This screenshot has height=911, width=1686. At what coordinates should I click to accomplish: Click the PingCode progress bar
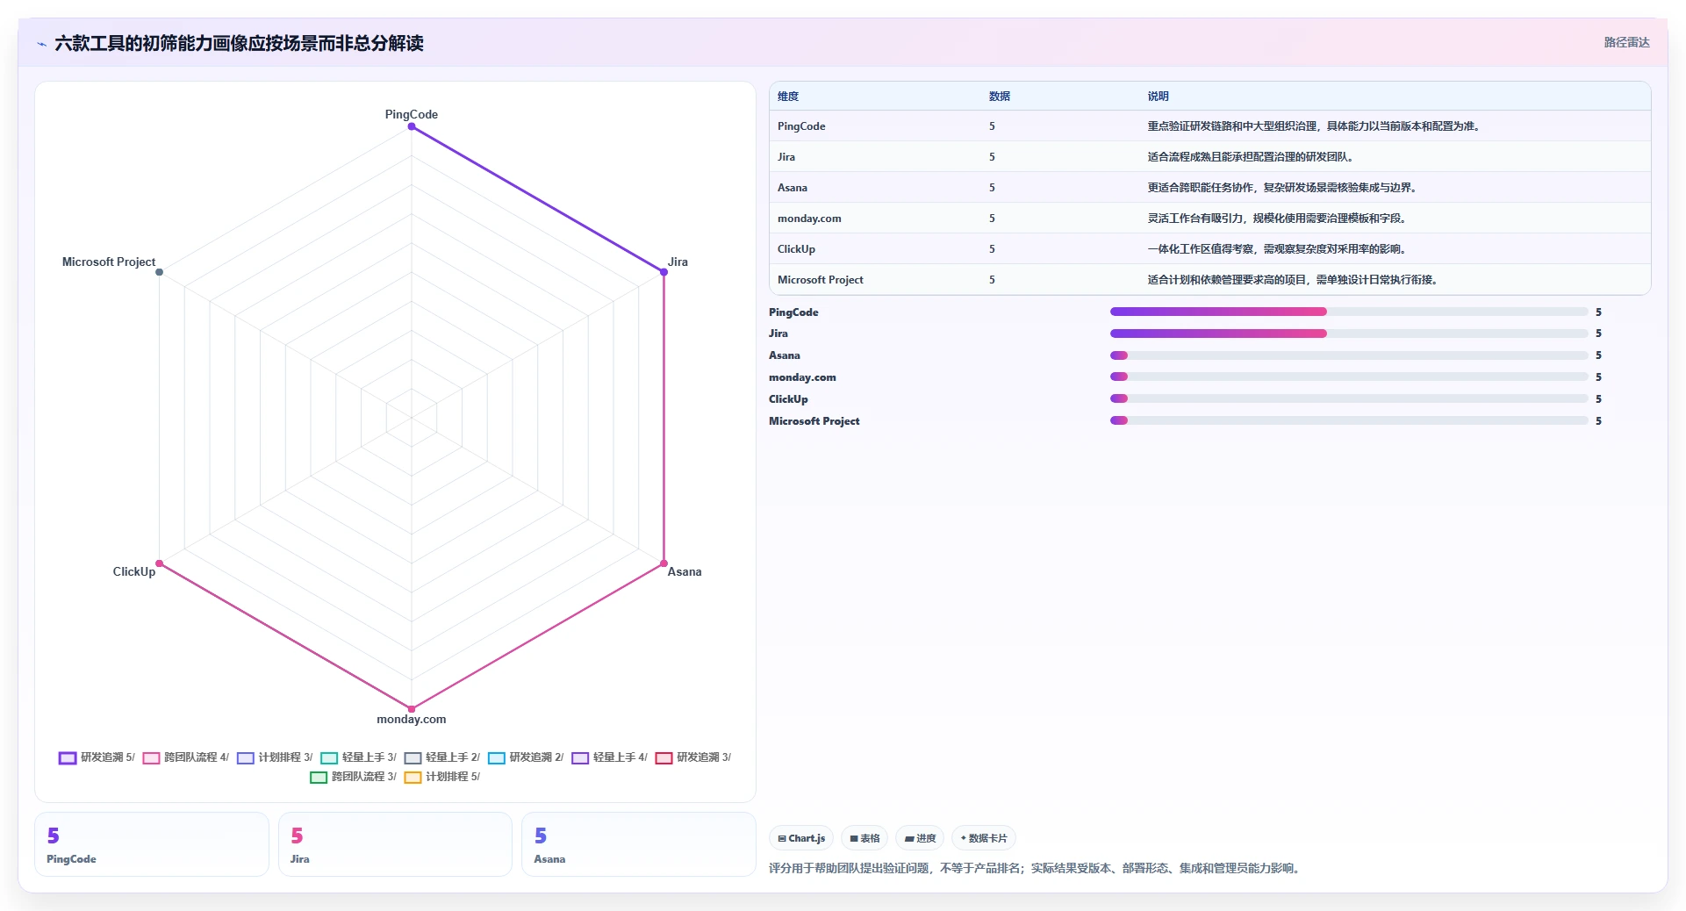tap(1349, 312)
